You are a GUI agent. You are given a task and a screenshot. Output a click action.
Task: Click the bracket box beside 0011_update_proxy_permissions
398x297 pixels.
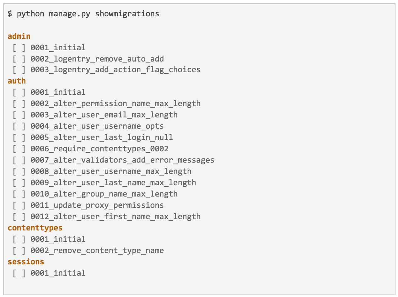point(19,205)
